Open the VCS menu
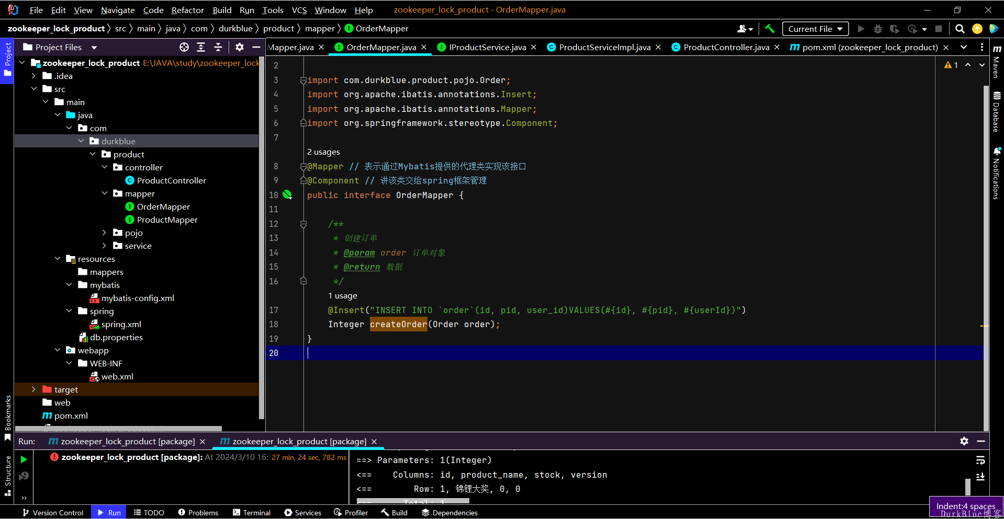Viewport: 1004px width, 519px height. (299, 10)
